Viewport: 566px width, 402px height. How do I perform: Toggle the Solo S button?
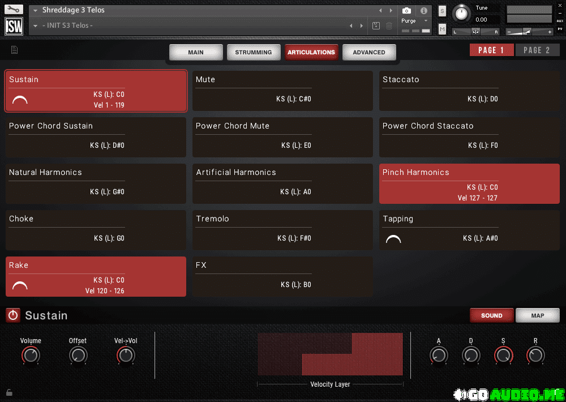pyautogui.click(x=442, y=12)
